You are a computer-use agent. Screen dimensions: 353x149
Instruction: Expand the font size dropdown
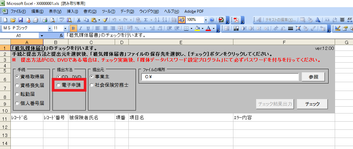[x=66, y=28]
